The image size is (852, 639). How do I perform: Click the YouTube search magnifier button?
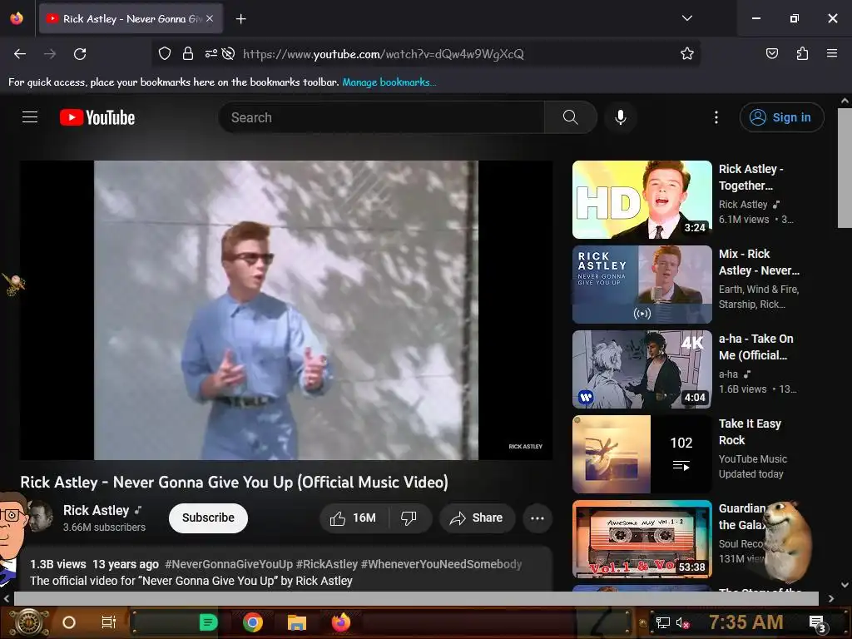point(571,117)
